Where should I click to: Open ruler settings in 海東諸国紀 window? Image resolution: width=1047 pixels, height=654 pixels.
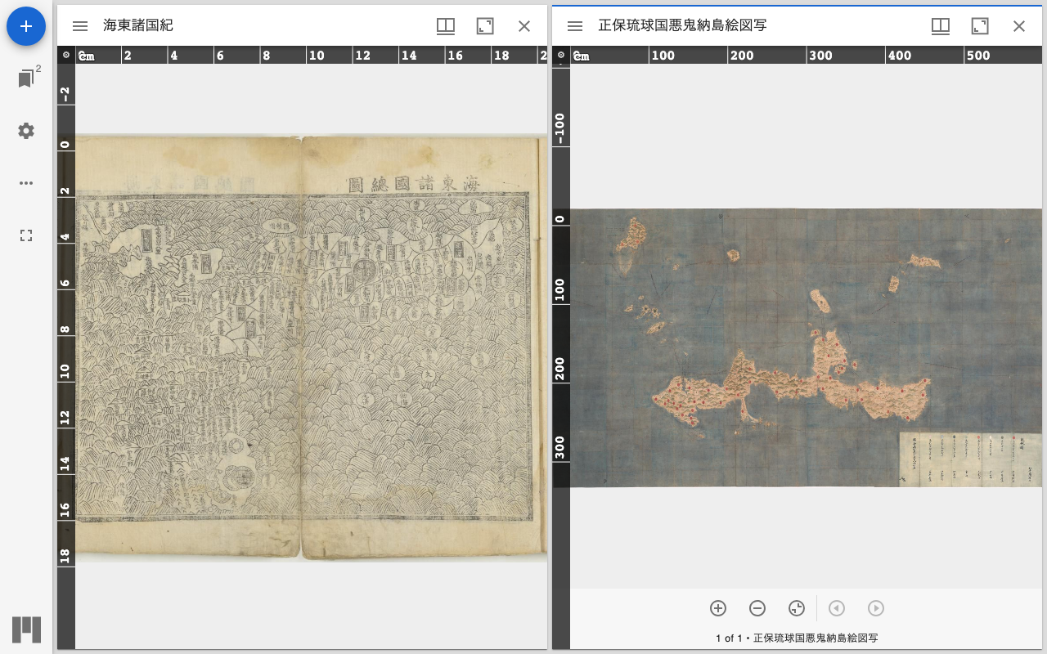[x=66, y=56]
